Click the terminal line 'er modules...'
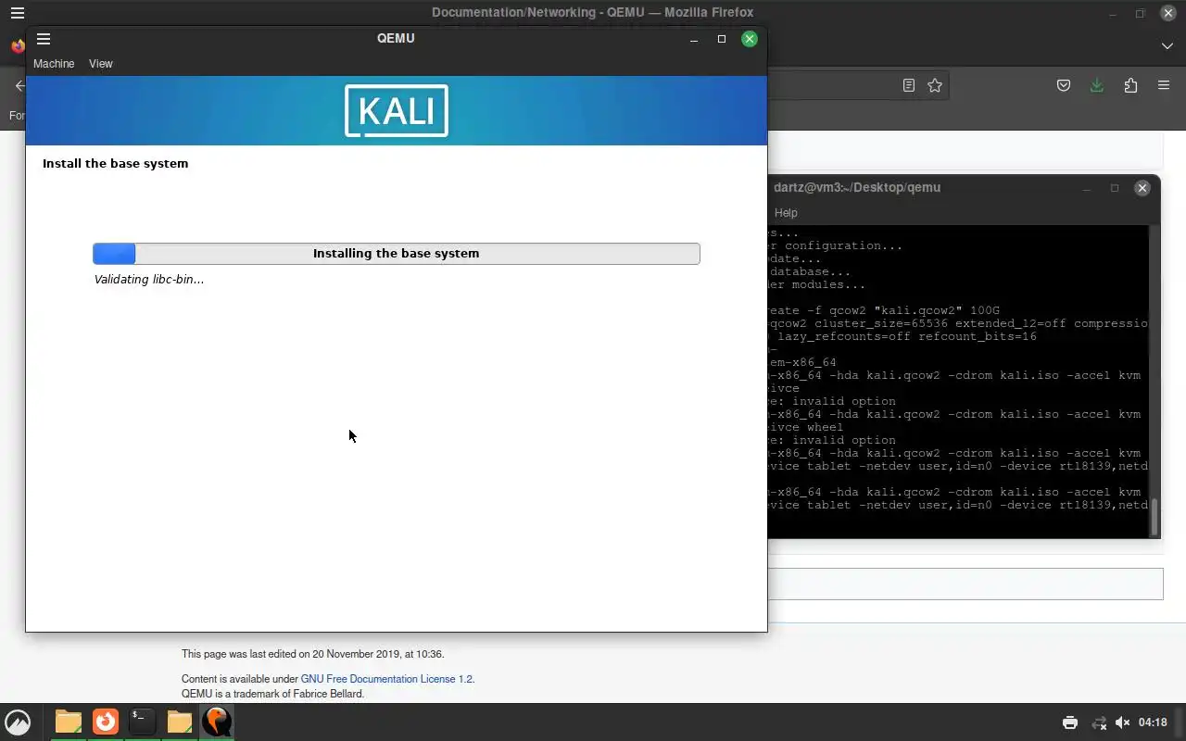Screen dimensions: 1186x741 tap(816, 285)
